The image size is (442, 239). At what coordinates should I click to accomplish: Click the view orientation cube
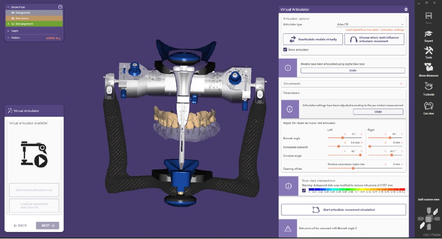pos(428,219)
